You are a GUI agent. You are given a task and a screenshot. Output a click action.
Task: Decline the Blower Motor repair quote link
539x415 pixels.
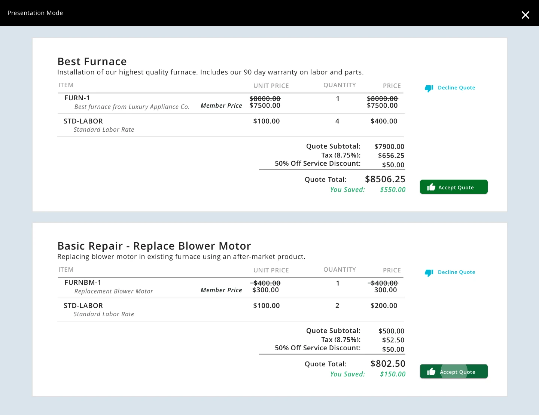(456, 272)
